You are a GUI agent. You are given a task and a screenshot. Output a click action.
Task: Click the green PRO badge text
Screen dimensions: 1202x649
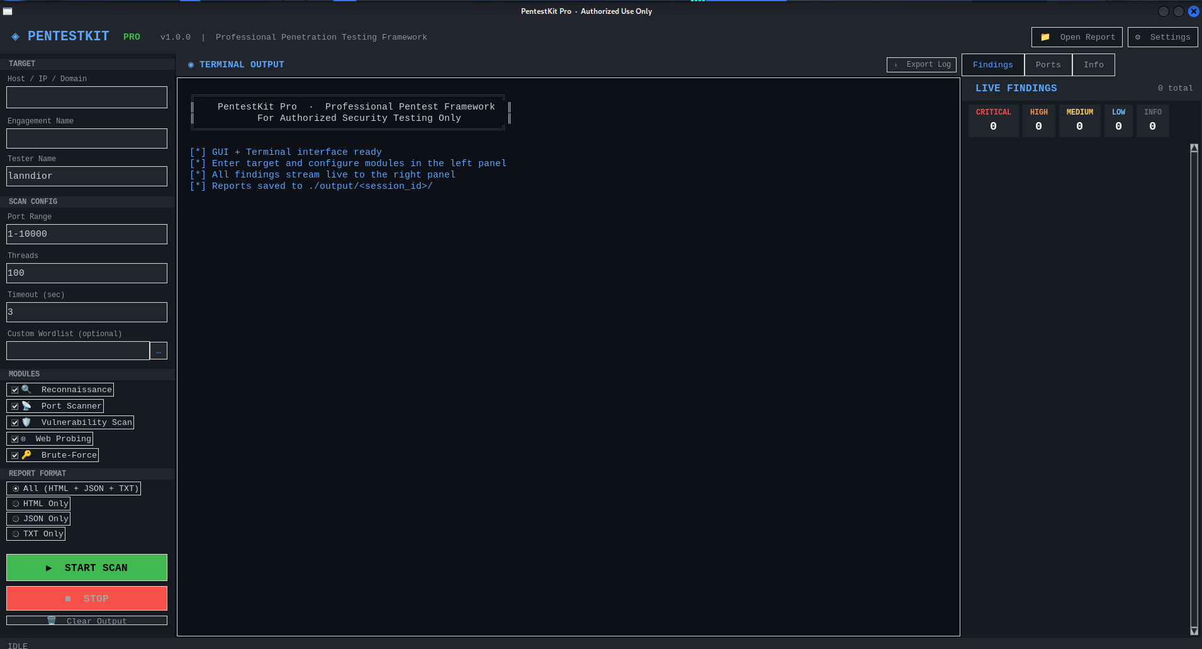[x=132, y=37]
